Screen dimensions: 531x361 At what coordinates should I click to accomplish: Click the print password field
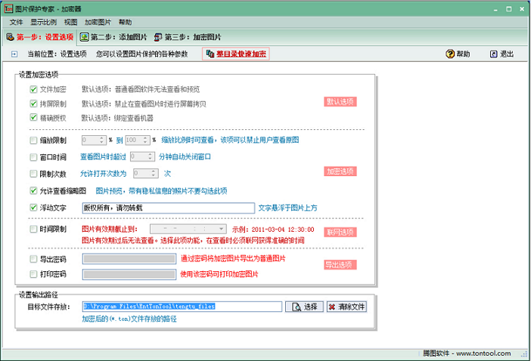[x=129, y=274]
